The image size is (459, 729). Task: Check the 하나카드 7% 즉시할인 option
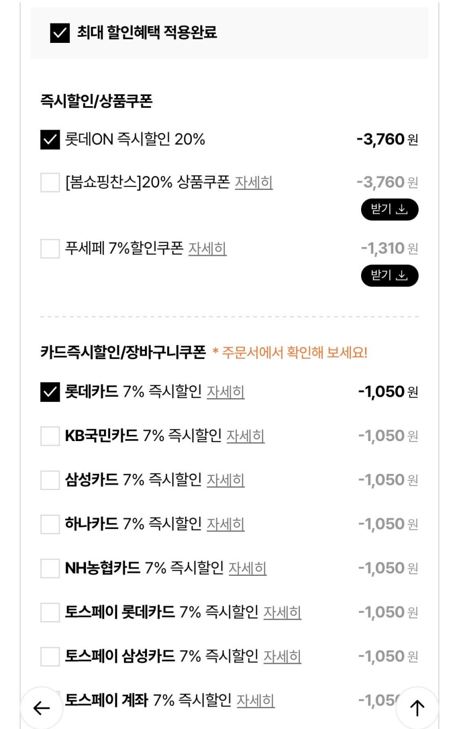(50, 524)
